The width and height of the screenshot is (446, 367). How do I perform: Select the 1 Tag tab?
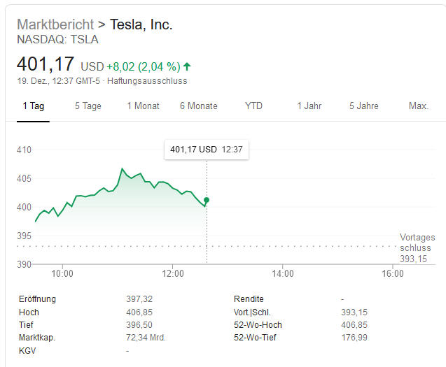point(34,106)
